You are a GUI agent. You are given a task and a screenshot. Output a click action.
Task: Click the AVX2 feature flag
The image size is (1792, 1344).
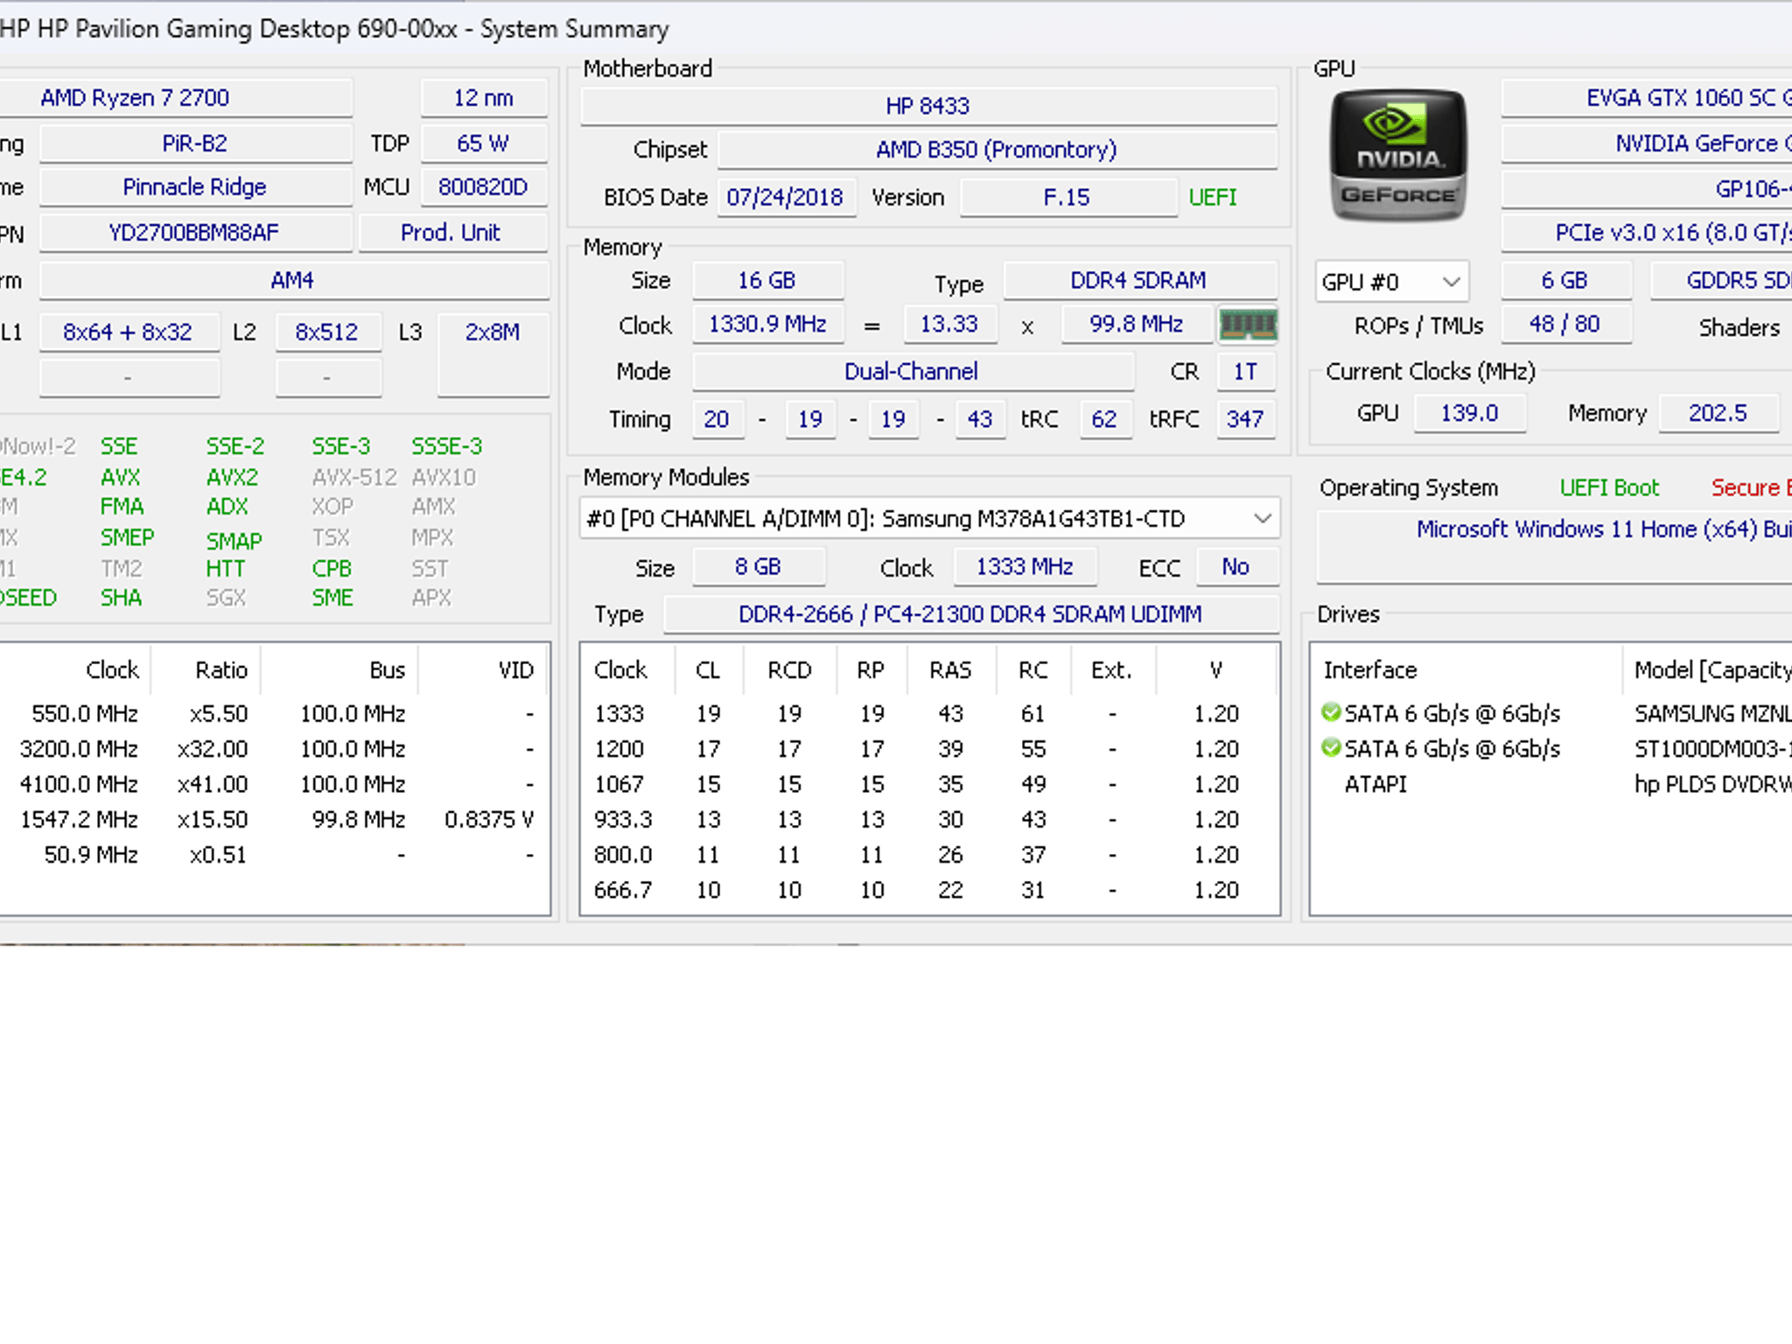click(233, 478)
